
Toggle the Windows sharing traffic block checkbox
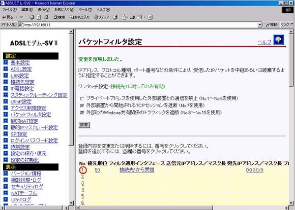[x=82, y=113]
